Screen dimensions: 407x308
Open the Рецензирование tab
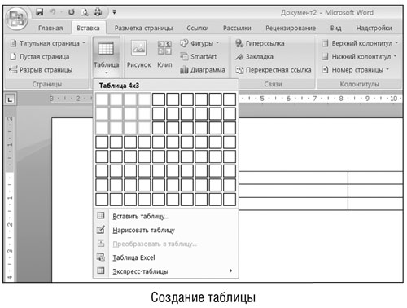291,28
